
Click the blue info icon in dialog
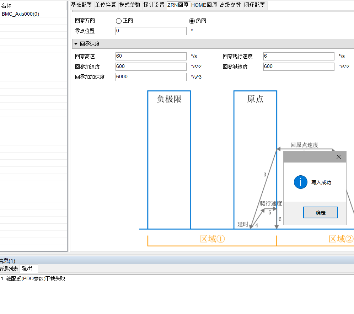pyautogui.click(x=300, y=182)
